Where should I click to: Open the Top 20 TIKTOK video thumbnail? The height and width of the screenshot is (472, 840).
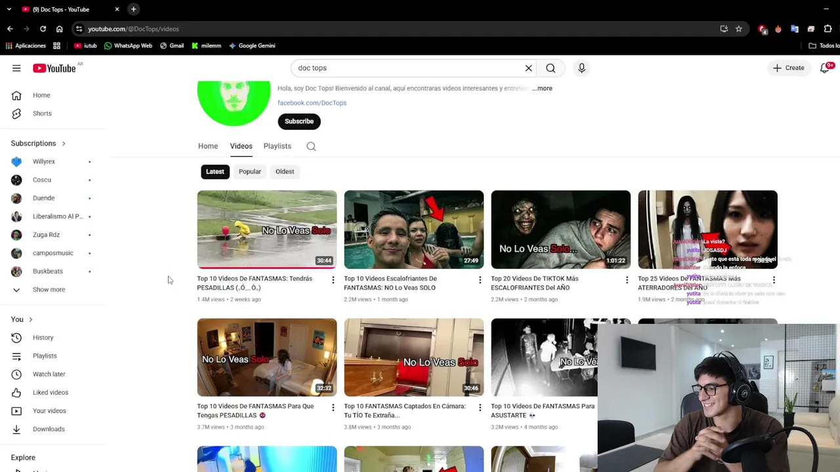561,229
